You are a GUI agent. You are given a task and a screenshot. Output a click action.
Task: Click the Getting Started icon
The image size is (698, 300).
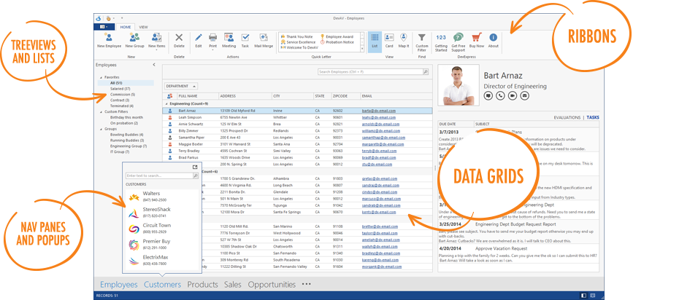pos(441,39)
